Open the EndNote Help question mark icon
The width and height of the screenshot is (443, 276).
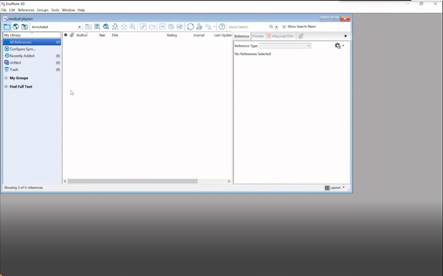click(x=222, y=27)
